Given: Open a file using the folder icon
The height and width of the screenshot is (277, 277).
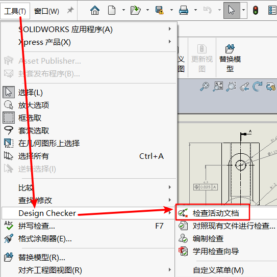Looking at the screenshot, I should [136, 10].
